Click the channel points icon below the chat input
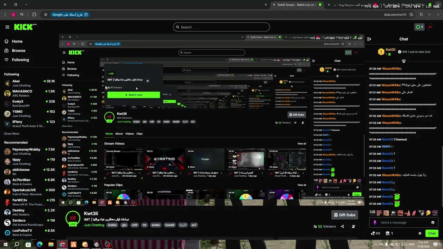 (375, 233)
